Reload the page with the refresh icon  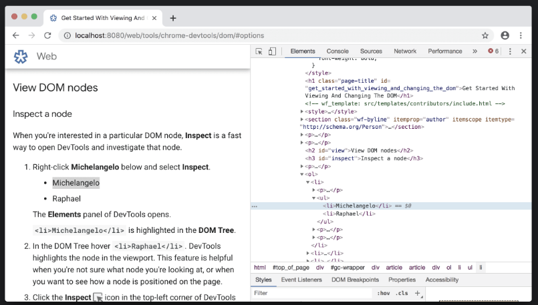tap(47, 35)
